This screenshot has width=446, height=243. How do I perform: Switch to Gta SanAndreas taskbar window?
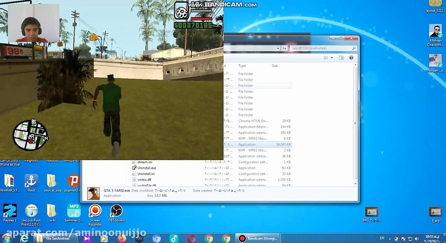[x=56, y=238]
